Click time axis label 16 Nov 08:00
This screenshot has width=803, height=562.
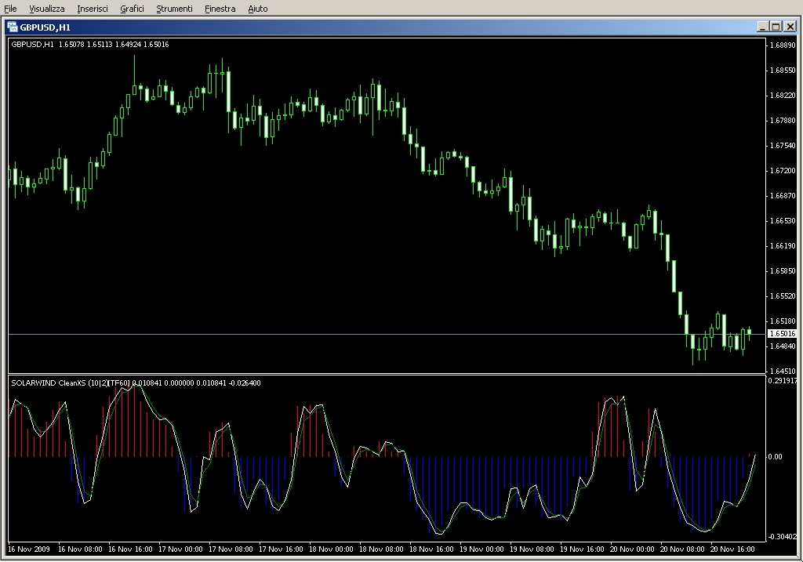click(x=80, y=549)
